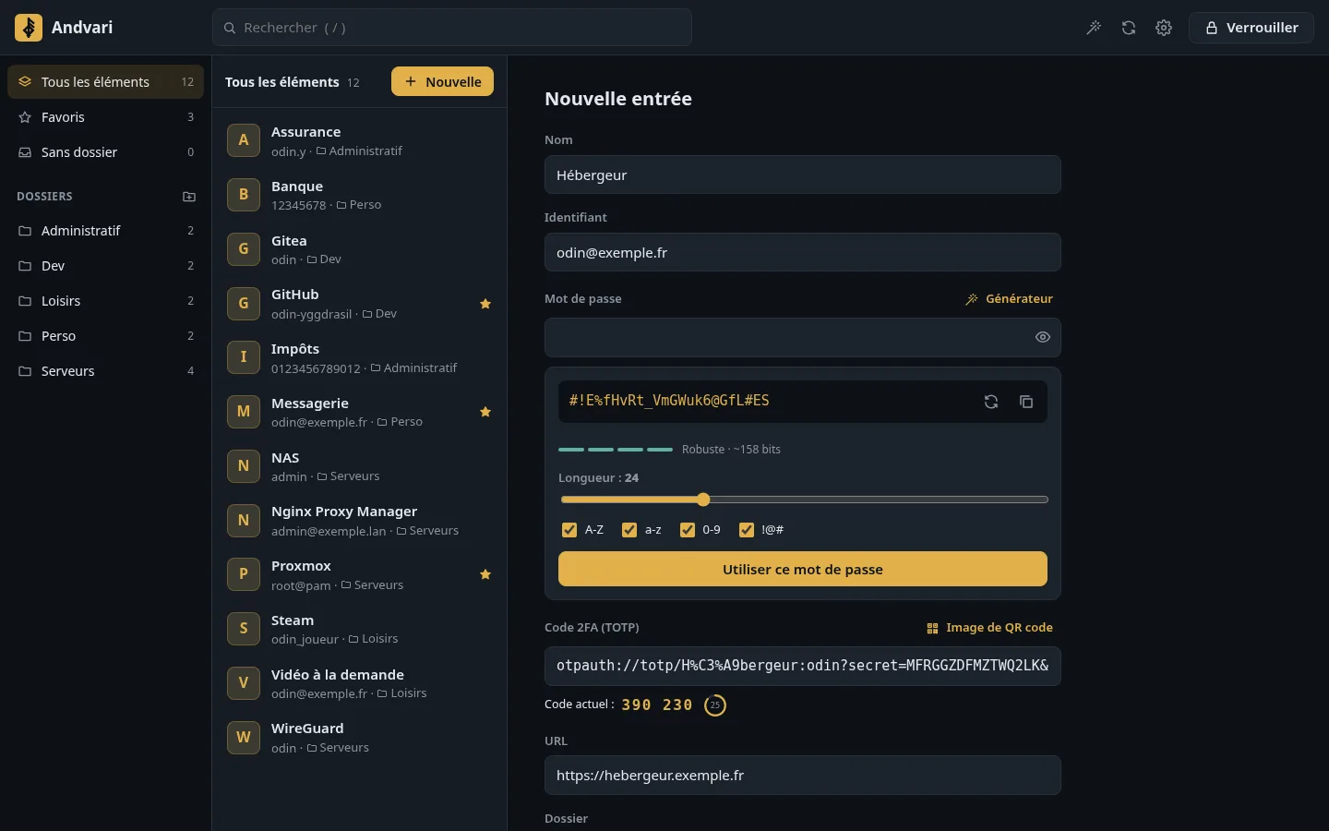Open the Loisirs folder

pos(105,301)
